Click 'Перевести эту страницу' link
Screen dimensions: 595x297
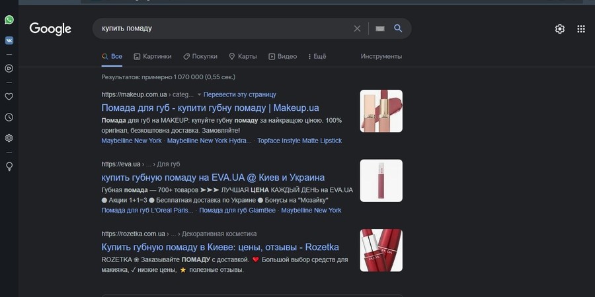point(240,94)
